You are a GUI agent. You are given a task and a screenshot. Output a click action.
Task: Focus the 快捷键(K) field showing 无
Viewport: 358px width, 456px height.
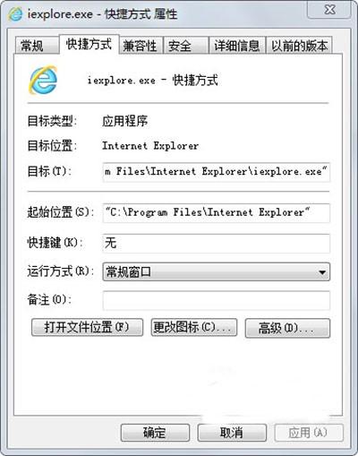pyautogui.click(x=217, y=244)
